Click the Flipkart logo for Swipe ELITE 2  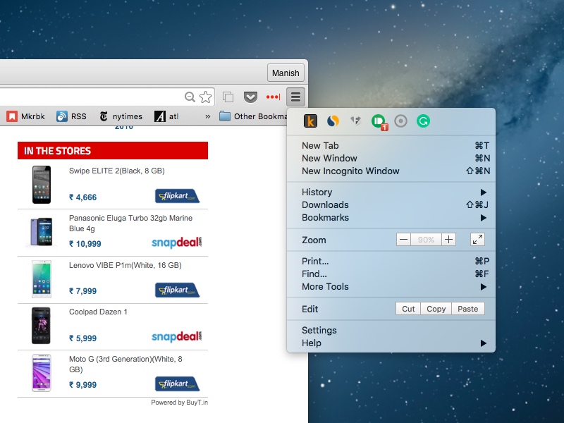coord(178,196)
